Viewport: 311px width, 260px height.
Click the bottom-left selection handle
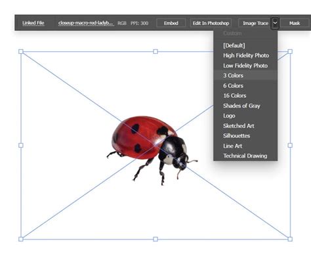(21, 239)
